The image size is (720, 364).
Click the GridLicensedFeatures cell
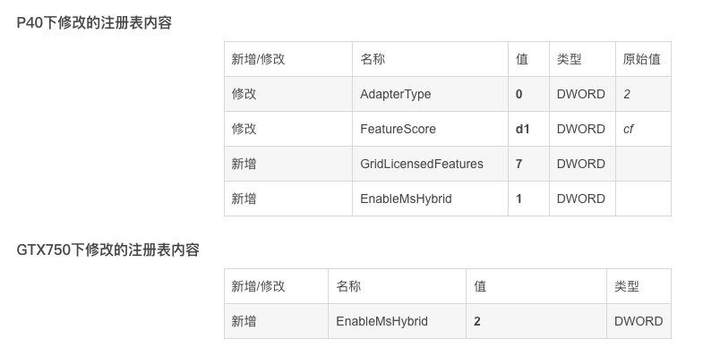[421, 164]
